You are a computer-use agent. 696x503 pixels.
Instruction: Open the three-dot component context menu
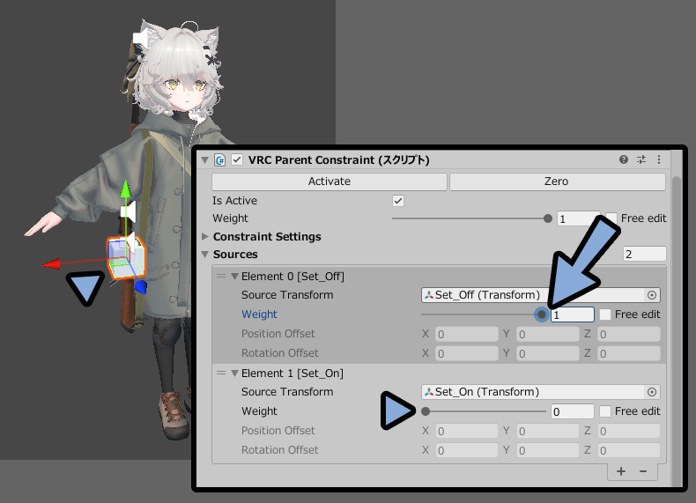tap(659, 159)
